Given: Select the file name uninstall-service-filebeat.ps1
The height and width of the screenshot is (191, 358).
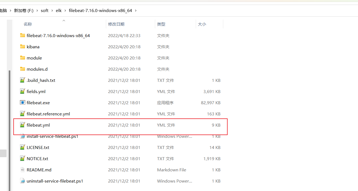Looking at the screenshot, I should click(55, 181).
